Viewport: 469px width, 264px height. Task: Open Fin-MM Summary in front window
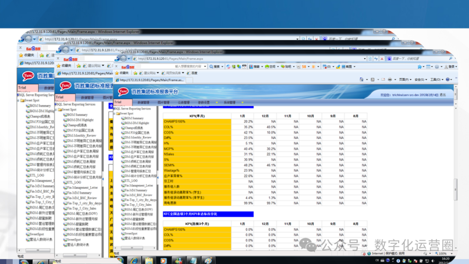coord(136,190)
